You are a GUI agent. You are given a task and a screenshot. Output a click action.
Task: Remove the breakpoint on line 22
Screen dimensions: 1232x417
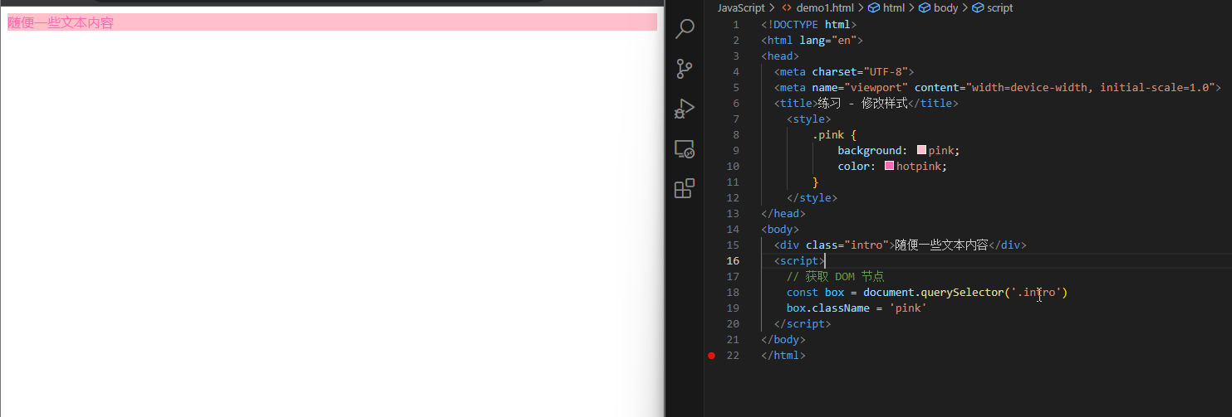(711, 356)
